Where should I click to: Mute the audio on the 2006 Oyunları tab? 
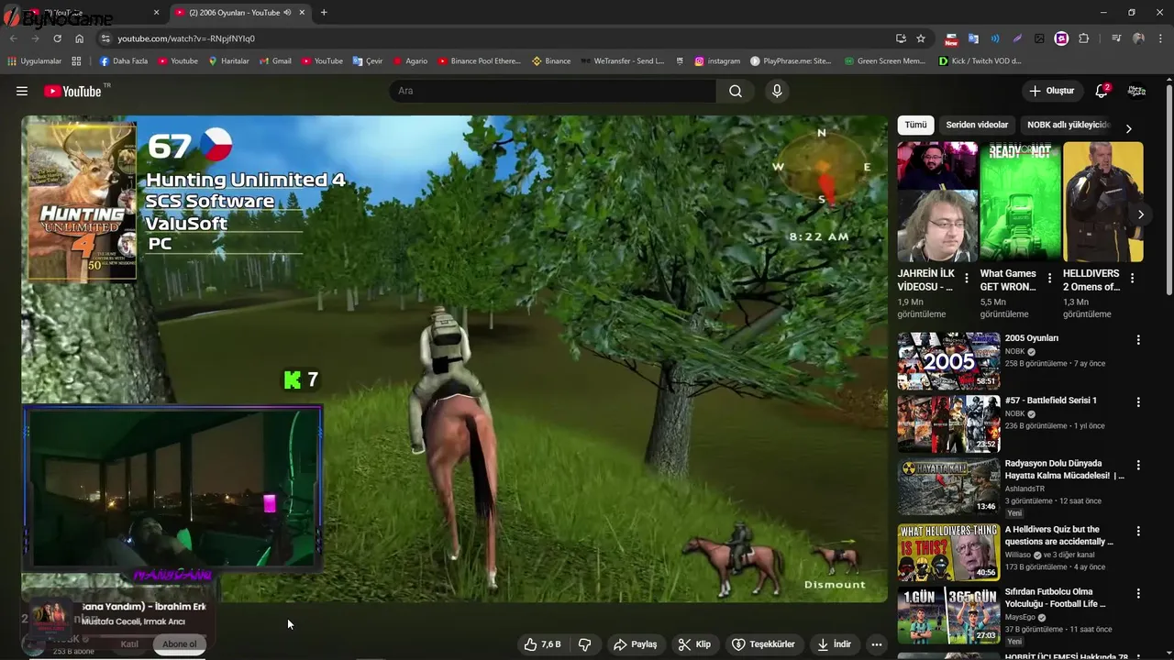coord(288,13)
